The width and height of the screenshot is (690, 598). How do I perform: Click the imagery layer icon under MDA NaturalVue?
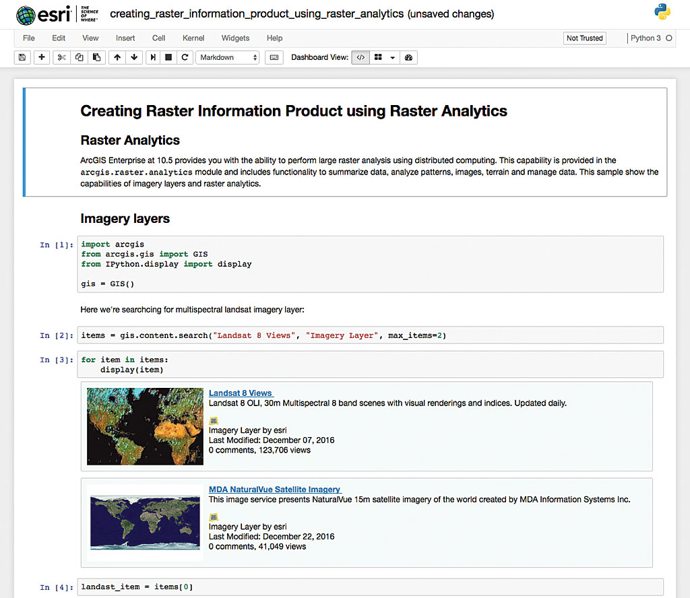[x=214, y=517]
